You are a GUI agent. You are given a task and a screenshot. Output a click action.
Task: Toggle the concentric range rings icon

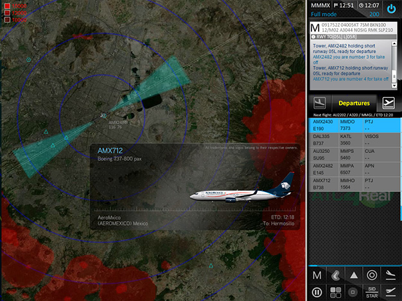[x=372, y=275]
